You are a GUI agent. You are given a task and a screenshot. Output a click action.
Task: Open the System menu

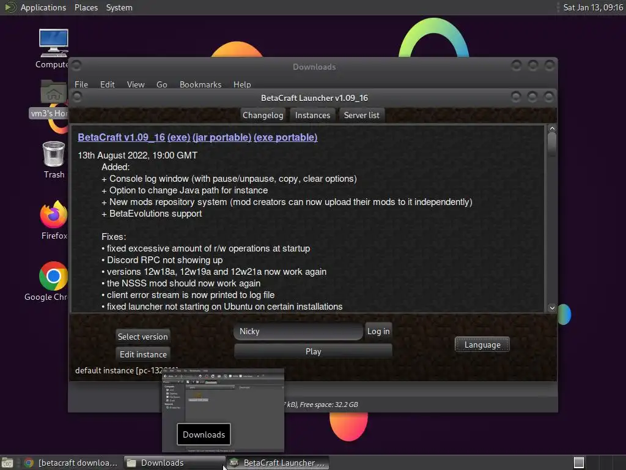[x=119, y=7]
